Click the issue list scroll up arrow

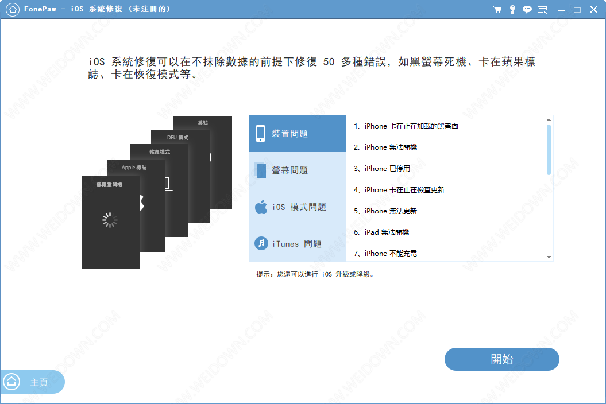[549, 119]
